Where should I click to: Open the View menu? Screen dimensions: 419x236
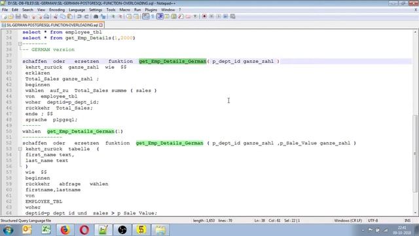[41, 10]
